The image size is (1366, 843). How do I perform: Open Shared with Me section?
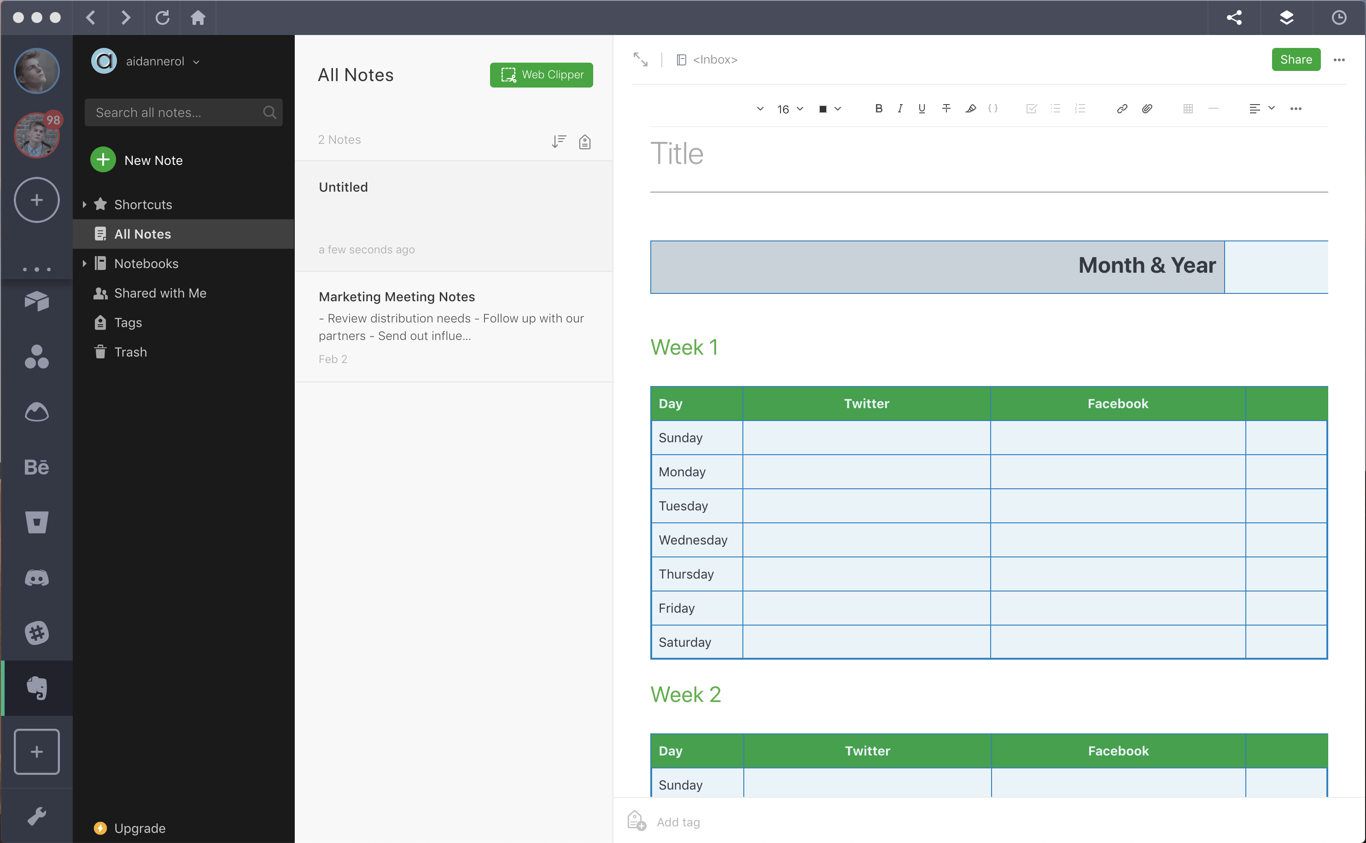(x=160, y=292)
